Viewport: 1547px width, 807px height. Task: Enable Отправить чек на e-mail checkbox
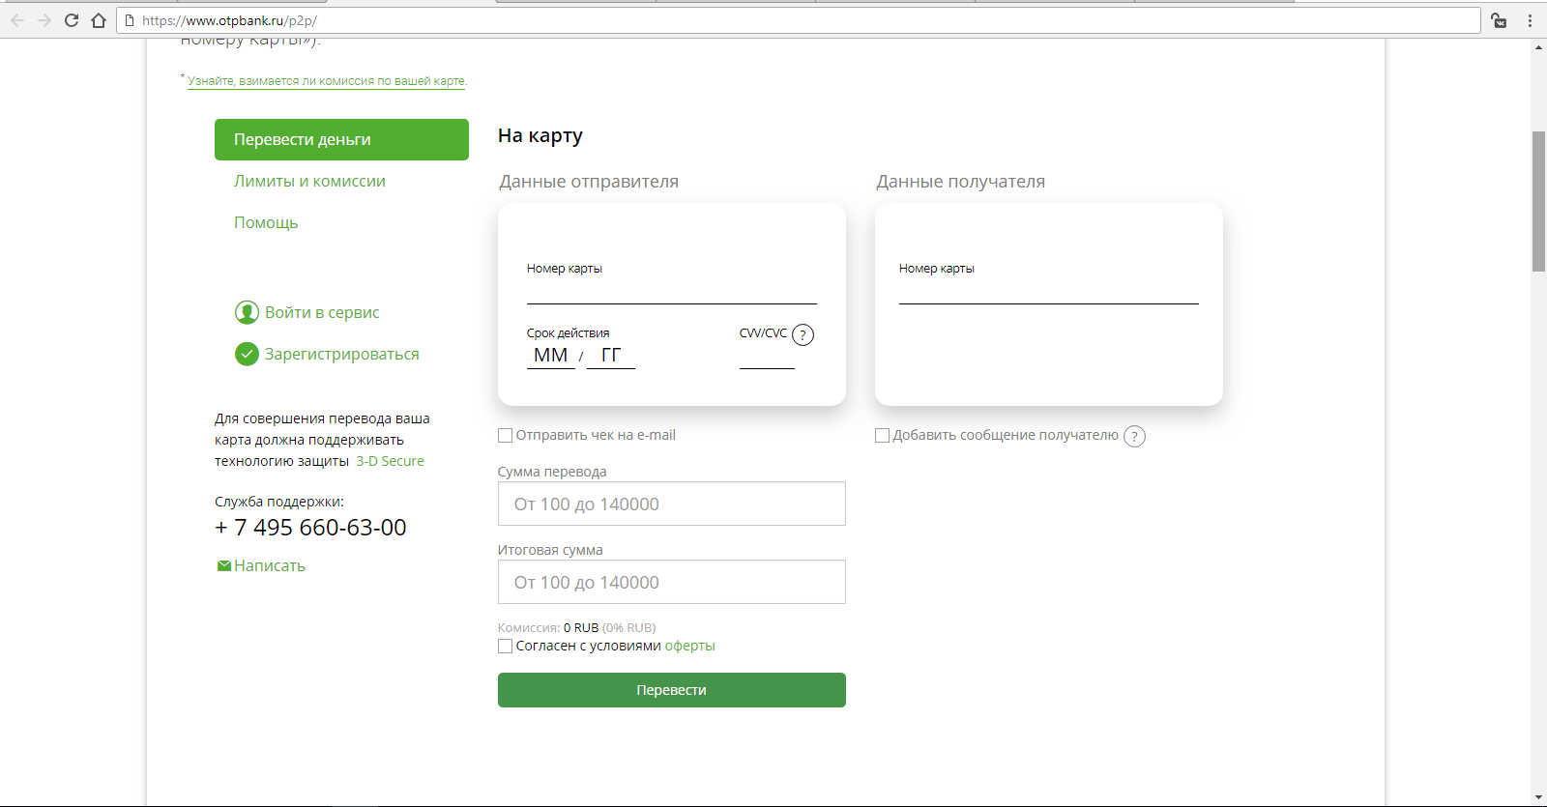(x=505, y=436)
